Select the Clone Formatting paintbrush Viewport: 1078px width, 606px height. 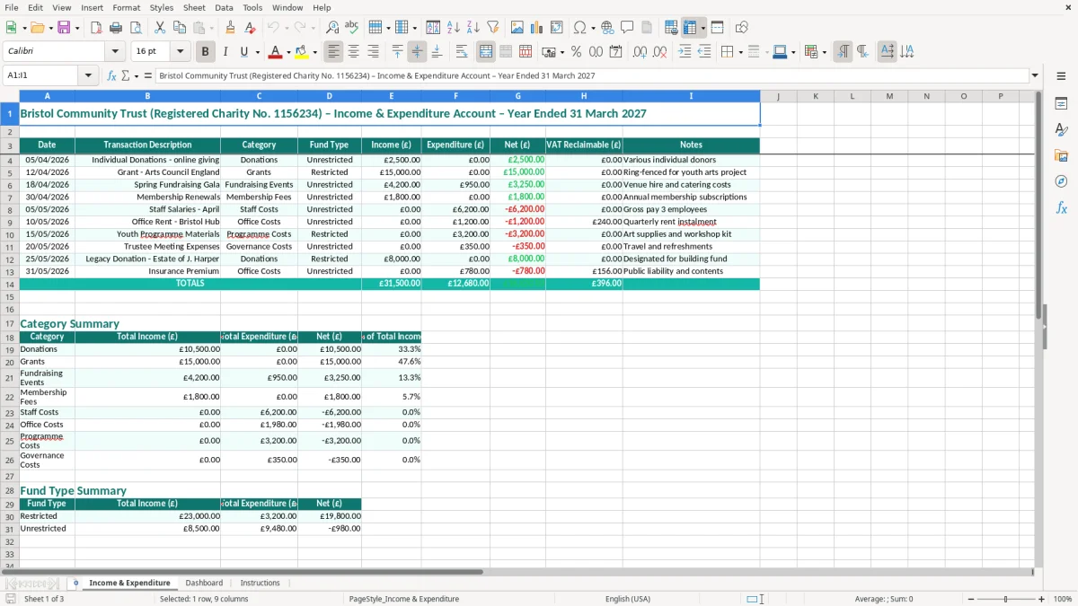tap(230, 28)
